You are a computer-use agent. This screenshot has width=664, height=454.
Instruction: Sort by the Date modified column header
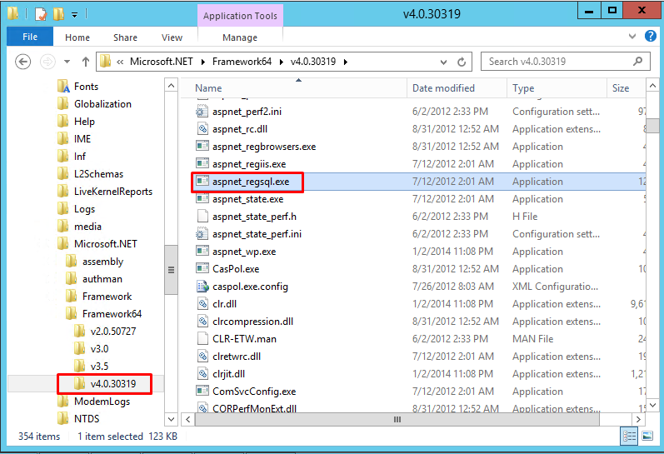point(457,88)
